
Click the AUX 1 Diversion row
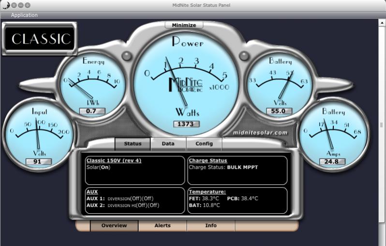(120, 198)
